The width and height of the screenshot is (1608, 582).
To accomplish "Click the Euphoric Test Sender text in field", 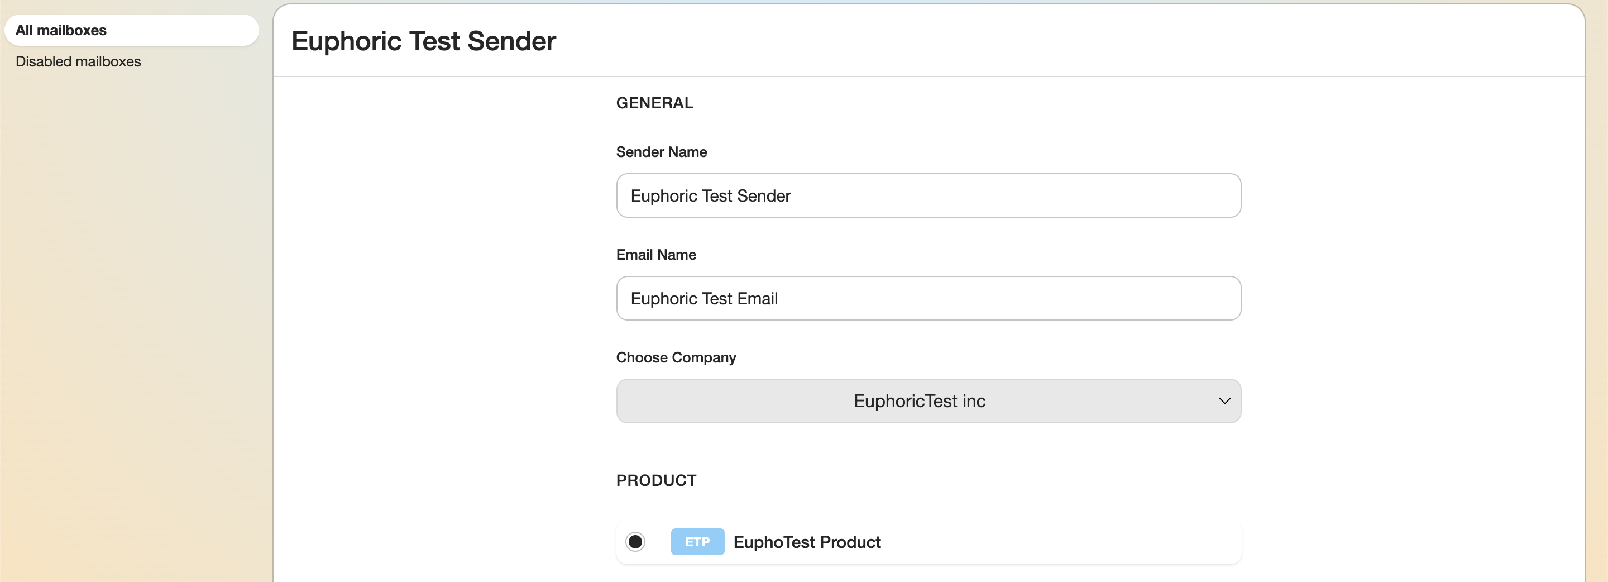I will (710, 195).
